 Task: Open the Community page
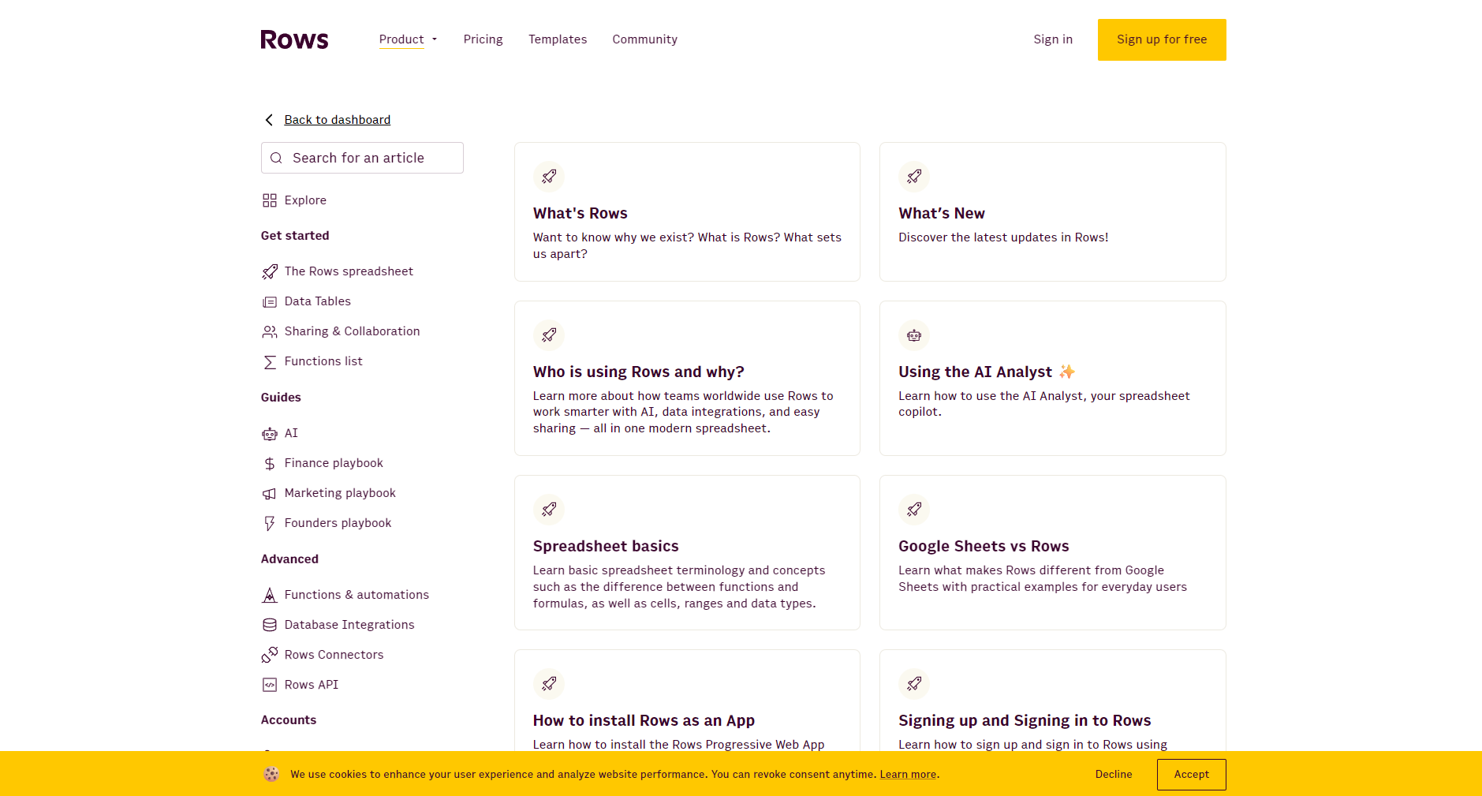coord(644,39)
